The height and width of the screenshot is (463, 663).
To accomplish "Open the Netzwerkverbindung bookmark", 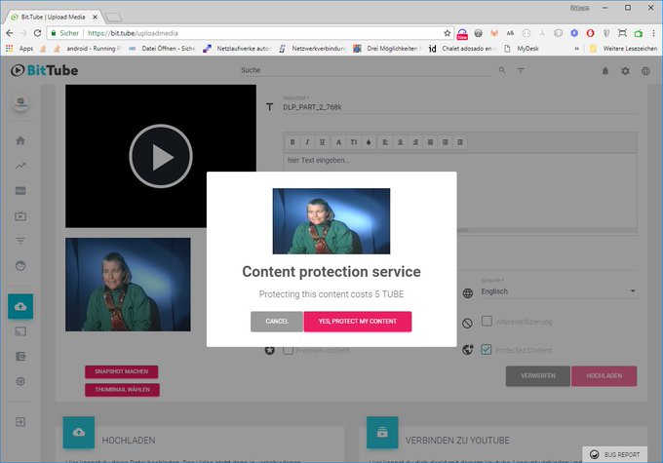I will (314, 49).
